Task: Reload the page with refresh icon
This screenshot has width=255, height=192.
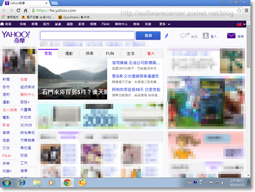Action: click(x=18, y=11)
